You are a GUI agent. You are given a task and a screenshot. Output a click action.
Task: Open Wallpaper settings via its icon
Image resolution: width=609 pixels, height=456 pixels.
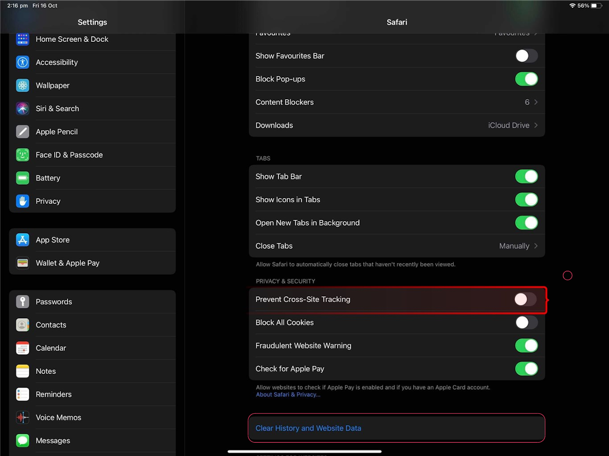(22, 85)
